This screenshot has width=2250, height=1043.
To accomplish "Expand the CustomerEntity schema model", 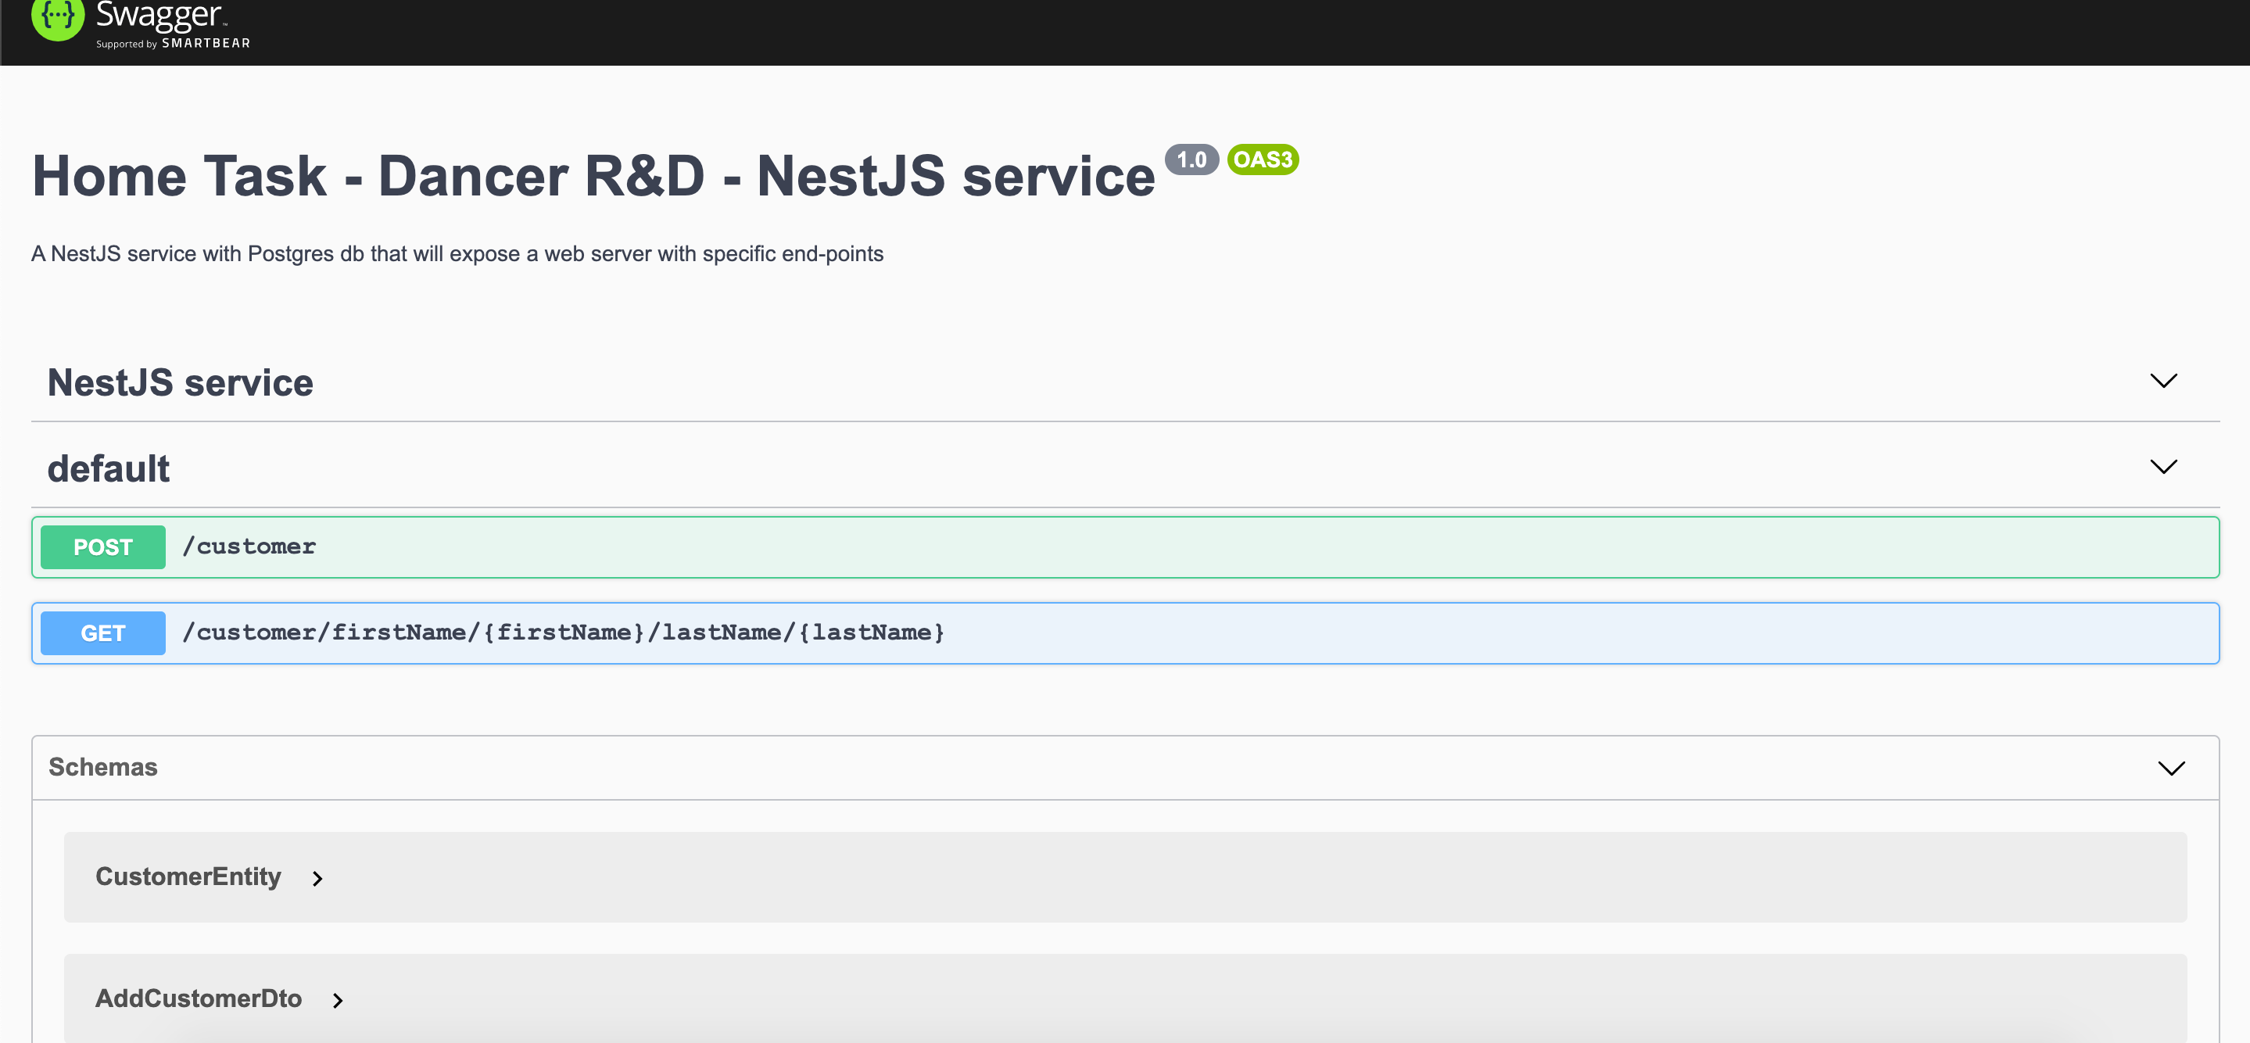I will (x=188, y=877).
